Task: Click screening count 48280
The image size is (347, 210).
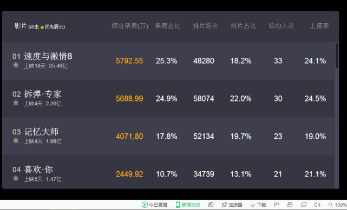Action: (x=204, y=60)
